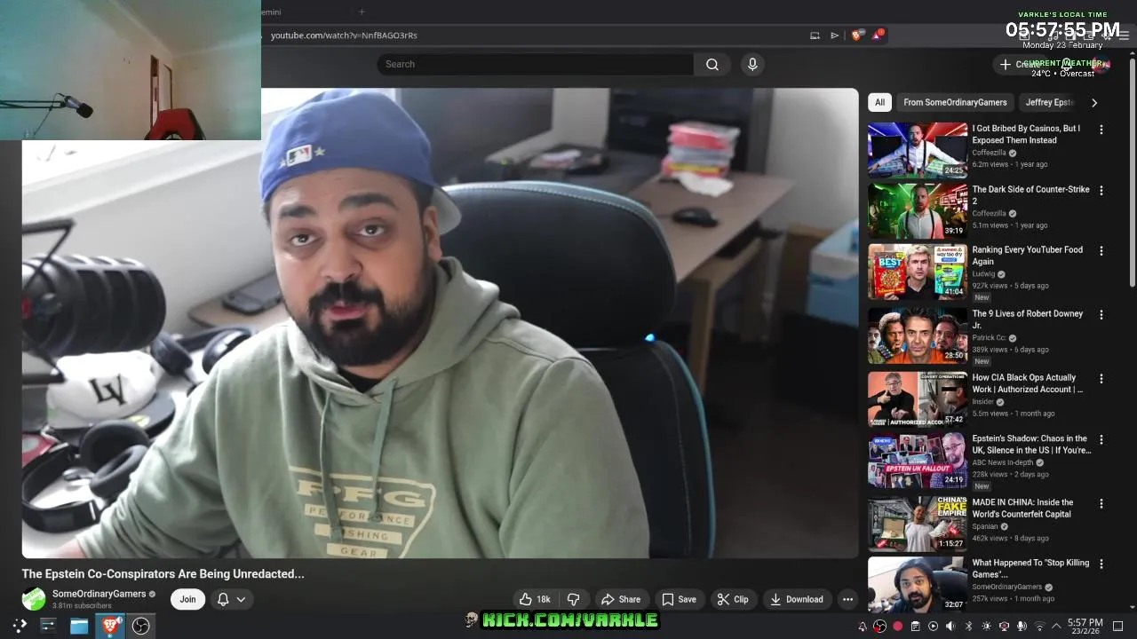Open the Bluetooth tray icon

point(968,627)
